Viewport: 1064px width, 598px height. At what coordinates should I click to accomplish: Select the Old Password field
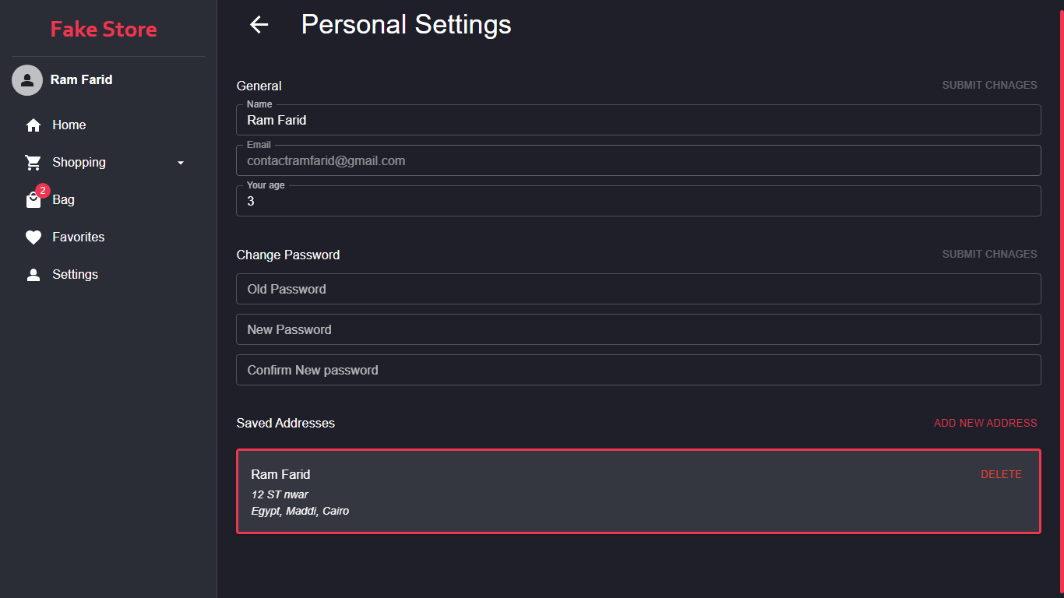[639, 289]
